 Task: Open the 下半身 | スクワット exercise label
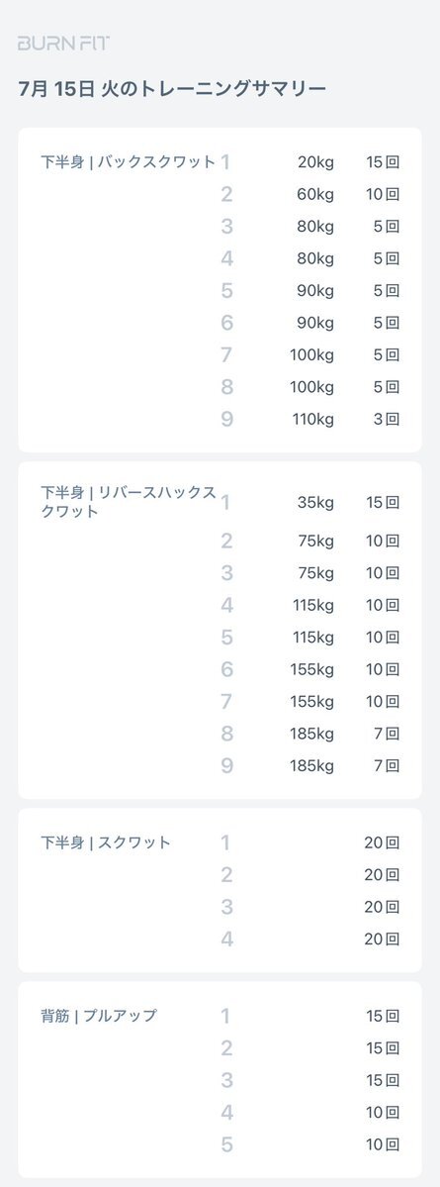106,842
